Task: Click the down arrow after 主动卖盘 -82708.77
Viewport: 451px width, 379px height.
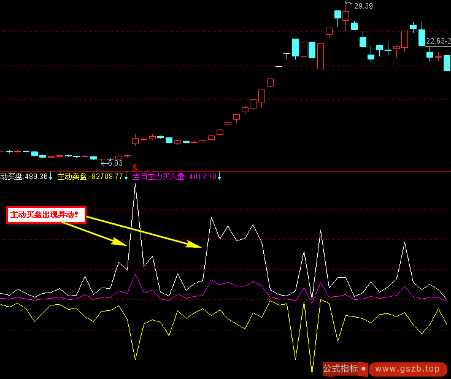Action: point(126,177)
